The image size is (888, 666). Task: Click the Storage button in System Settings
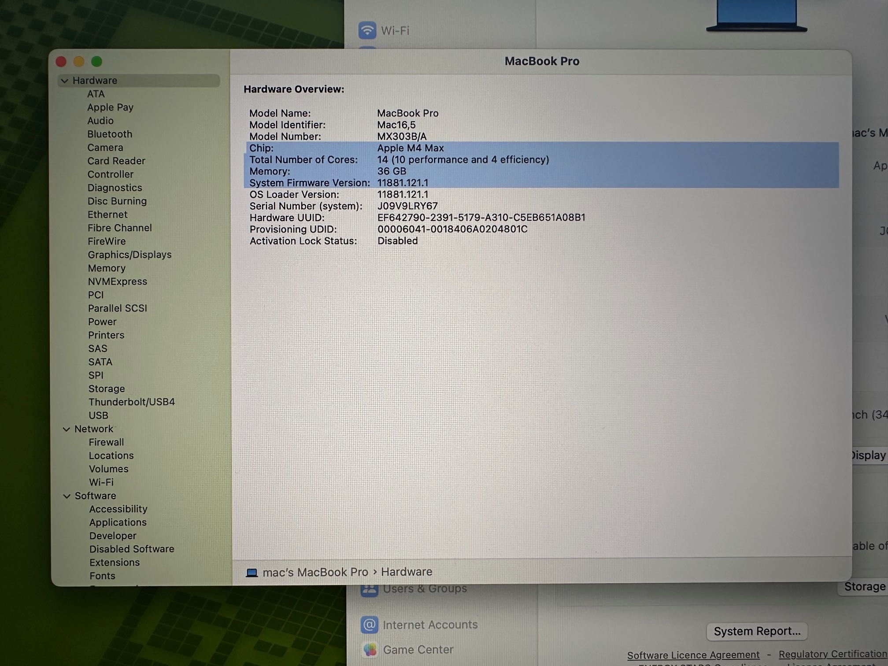(863, 587)
